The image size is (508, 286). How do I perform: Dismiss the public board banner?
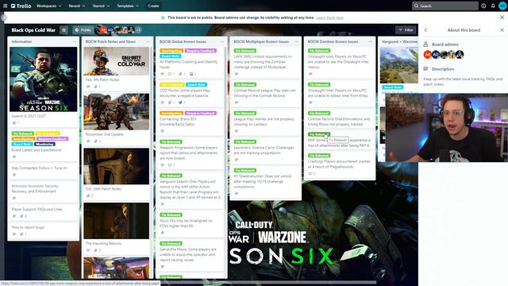click(x=502, y=17)
